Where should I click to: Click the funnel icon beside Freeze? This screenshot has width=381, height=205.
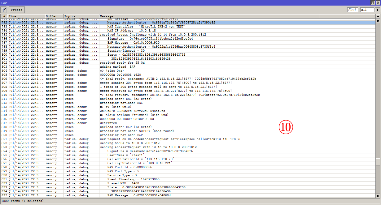[3, 10]
